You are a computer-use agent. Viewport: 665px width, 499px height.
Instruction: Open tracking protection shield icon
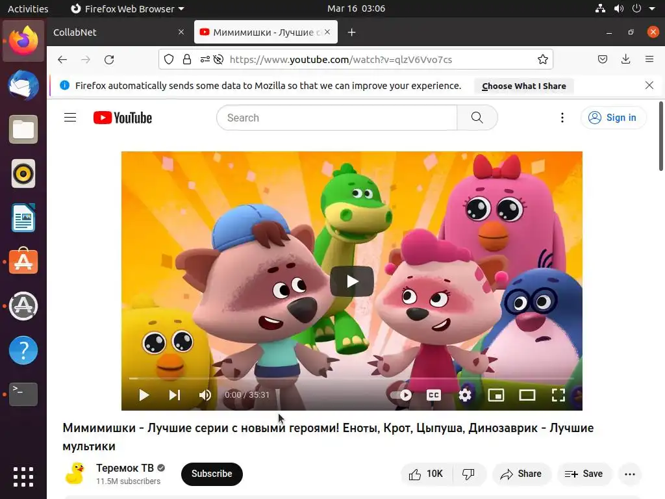[169, 59]
